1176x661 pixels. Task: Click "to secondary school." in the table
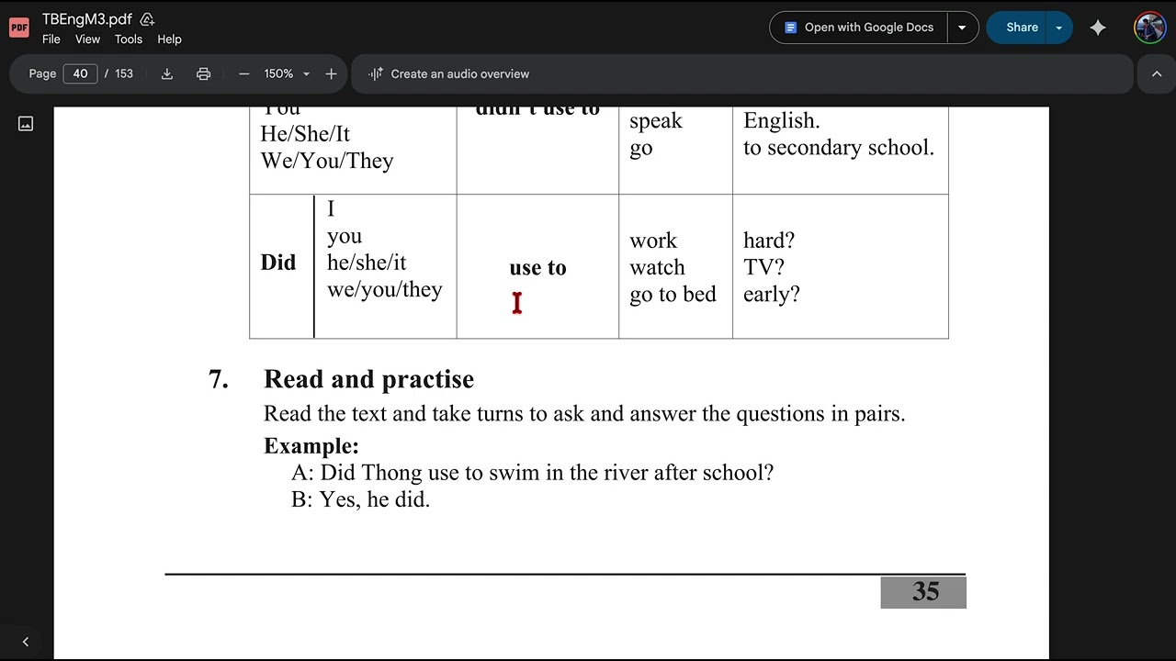[x=839, y=148]
